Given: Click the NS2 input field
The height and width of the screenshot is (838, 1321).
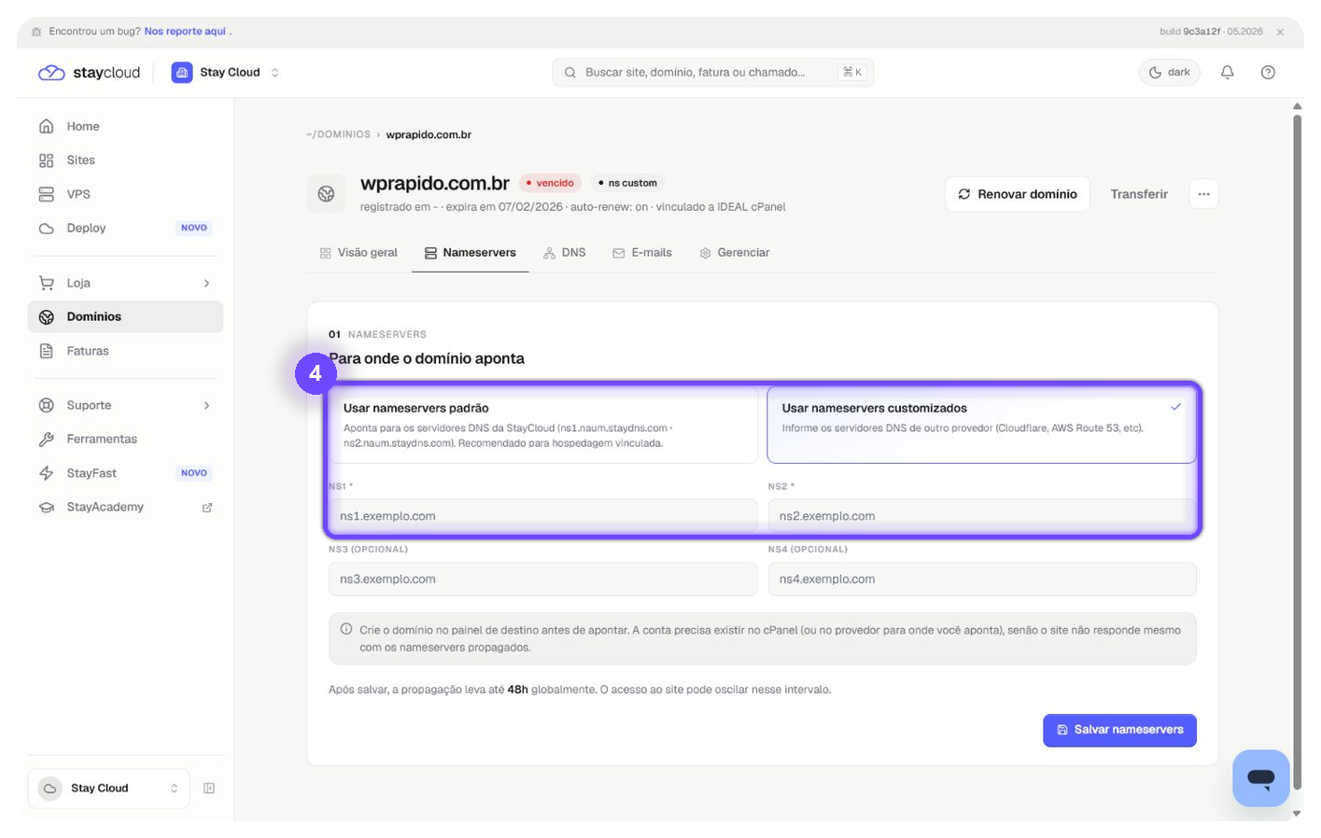Looking at the screenshot, I should (982, 515).
